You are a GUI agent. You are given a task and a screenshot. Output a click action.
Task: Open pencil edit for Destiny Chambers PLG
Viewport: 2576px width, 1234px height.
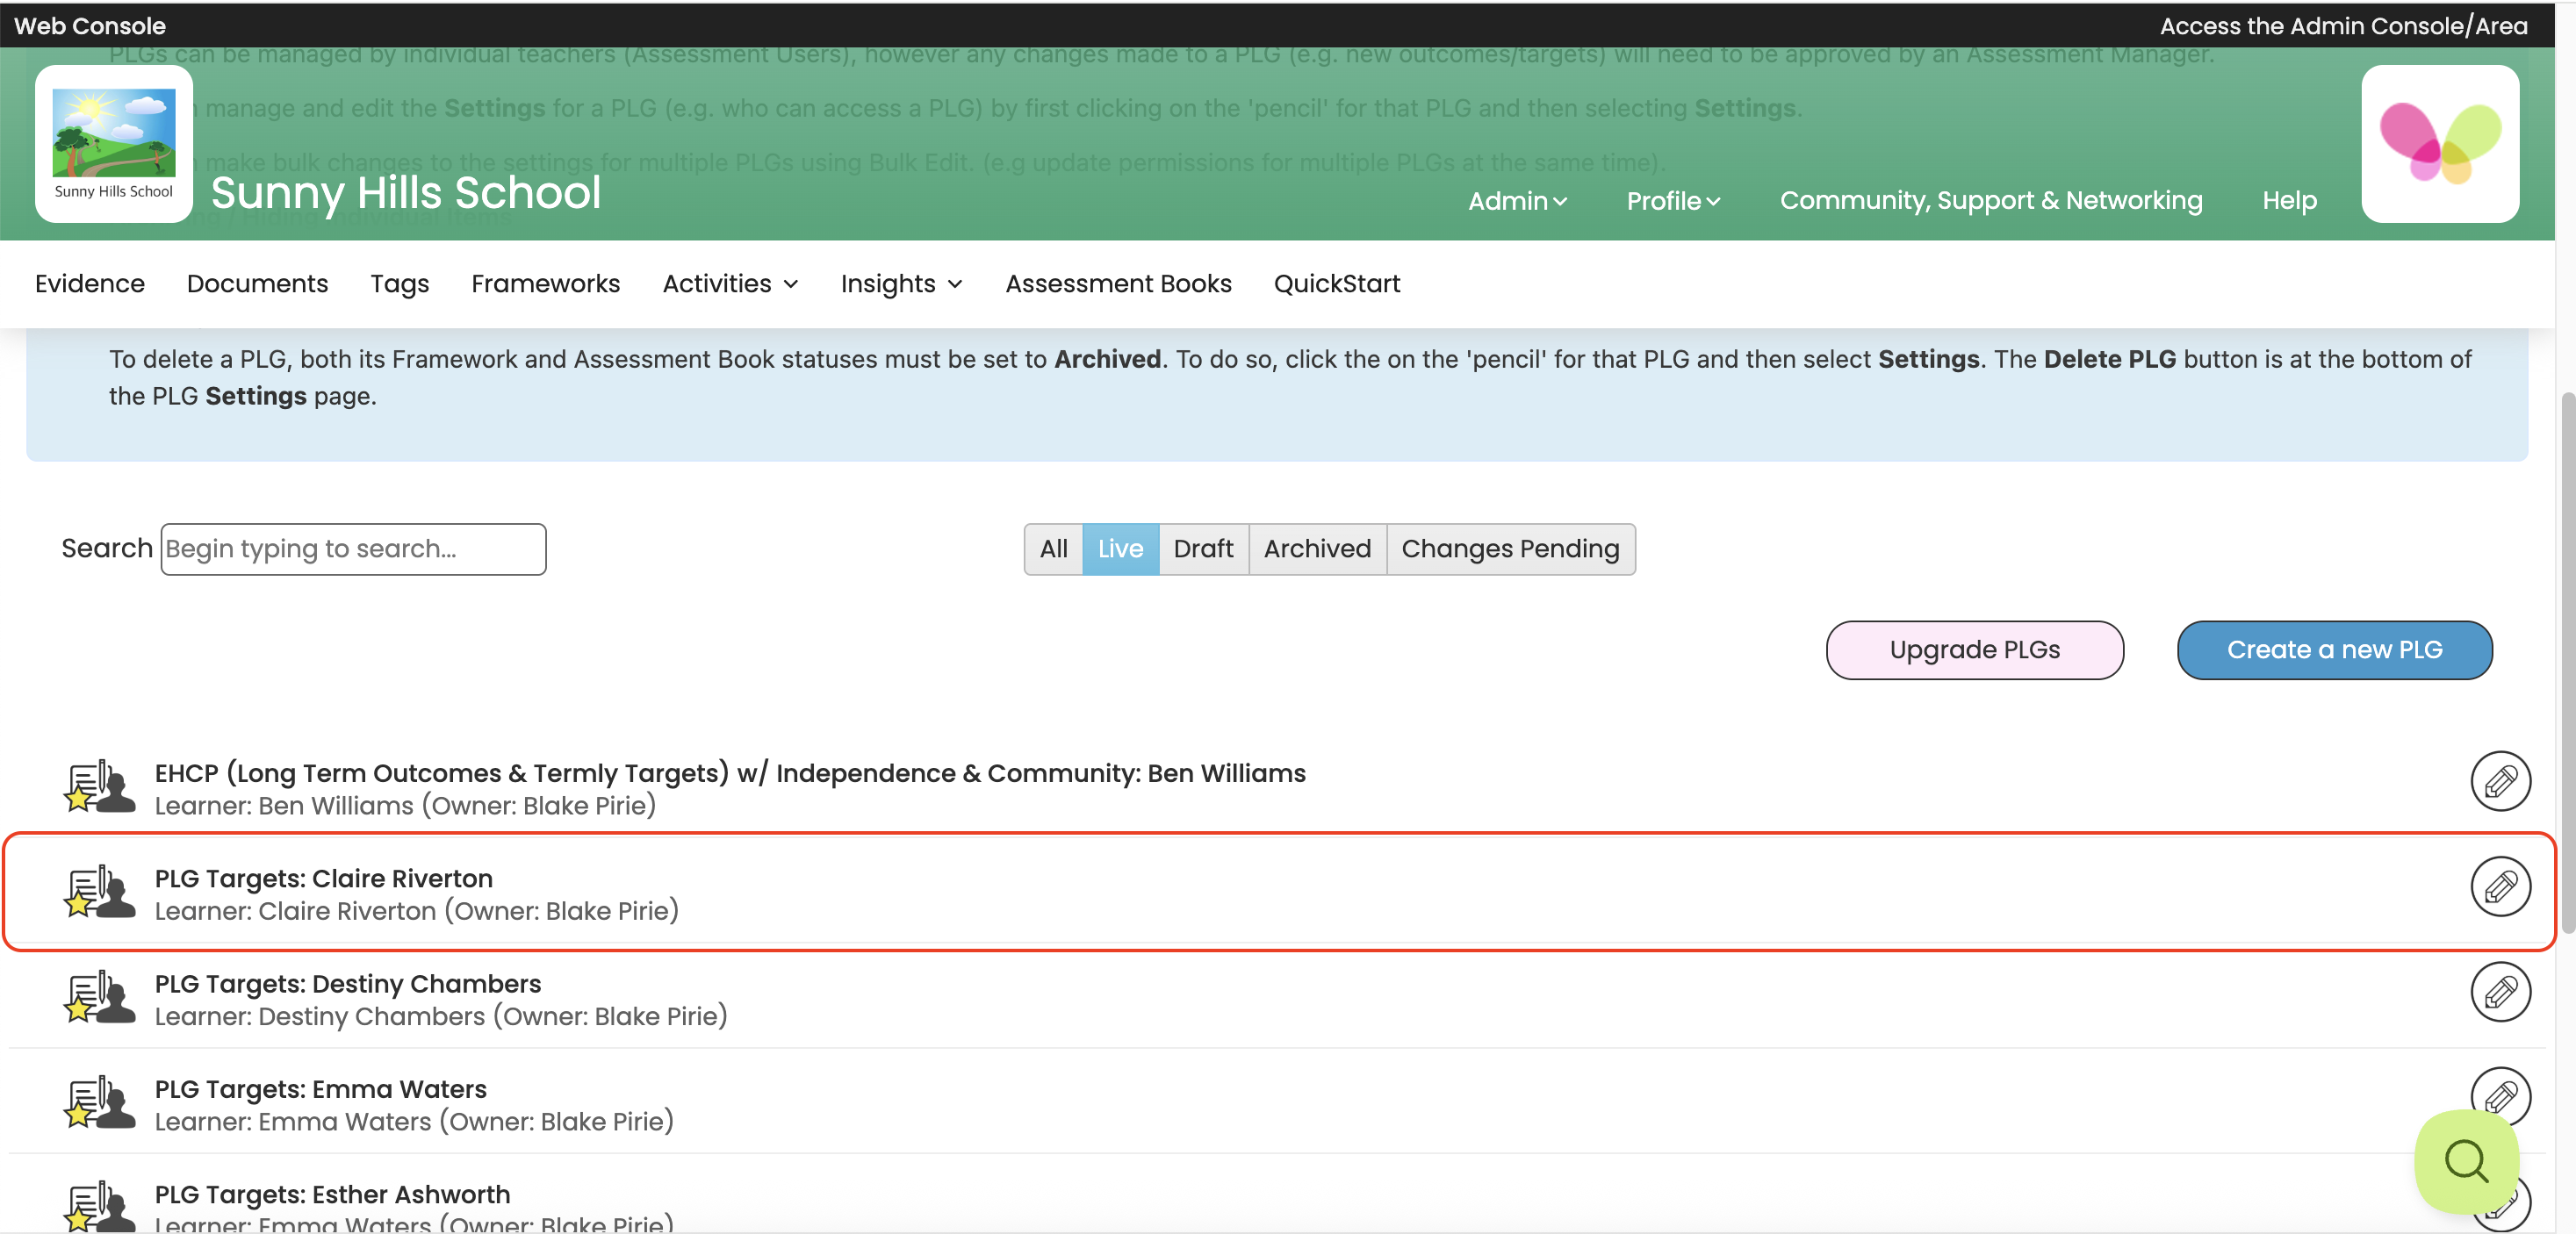tap(2499, 992)
